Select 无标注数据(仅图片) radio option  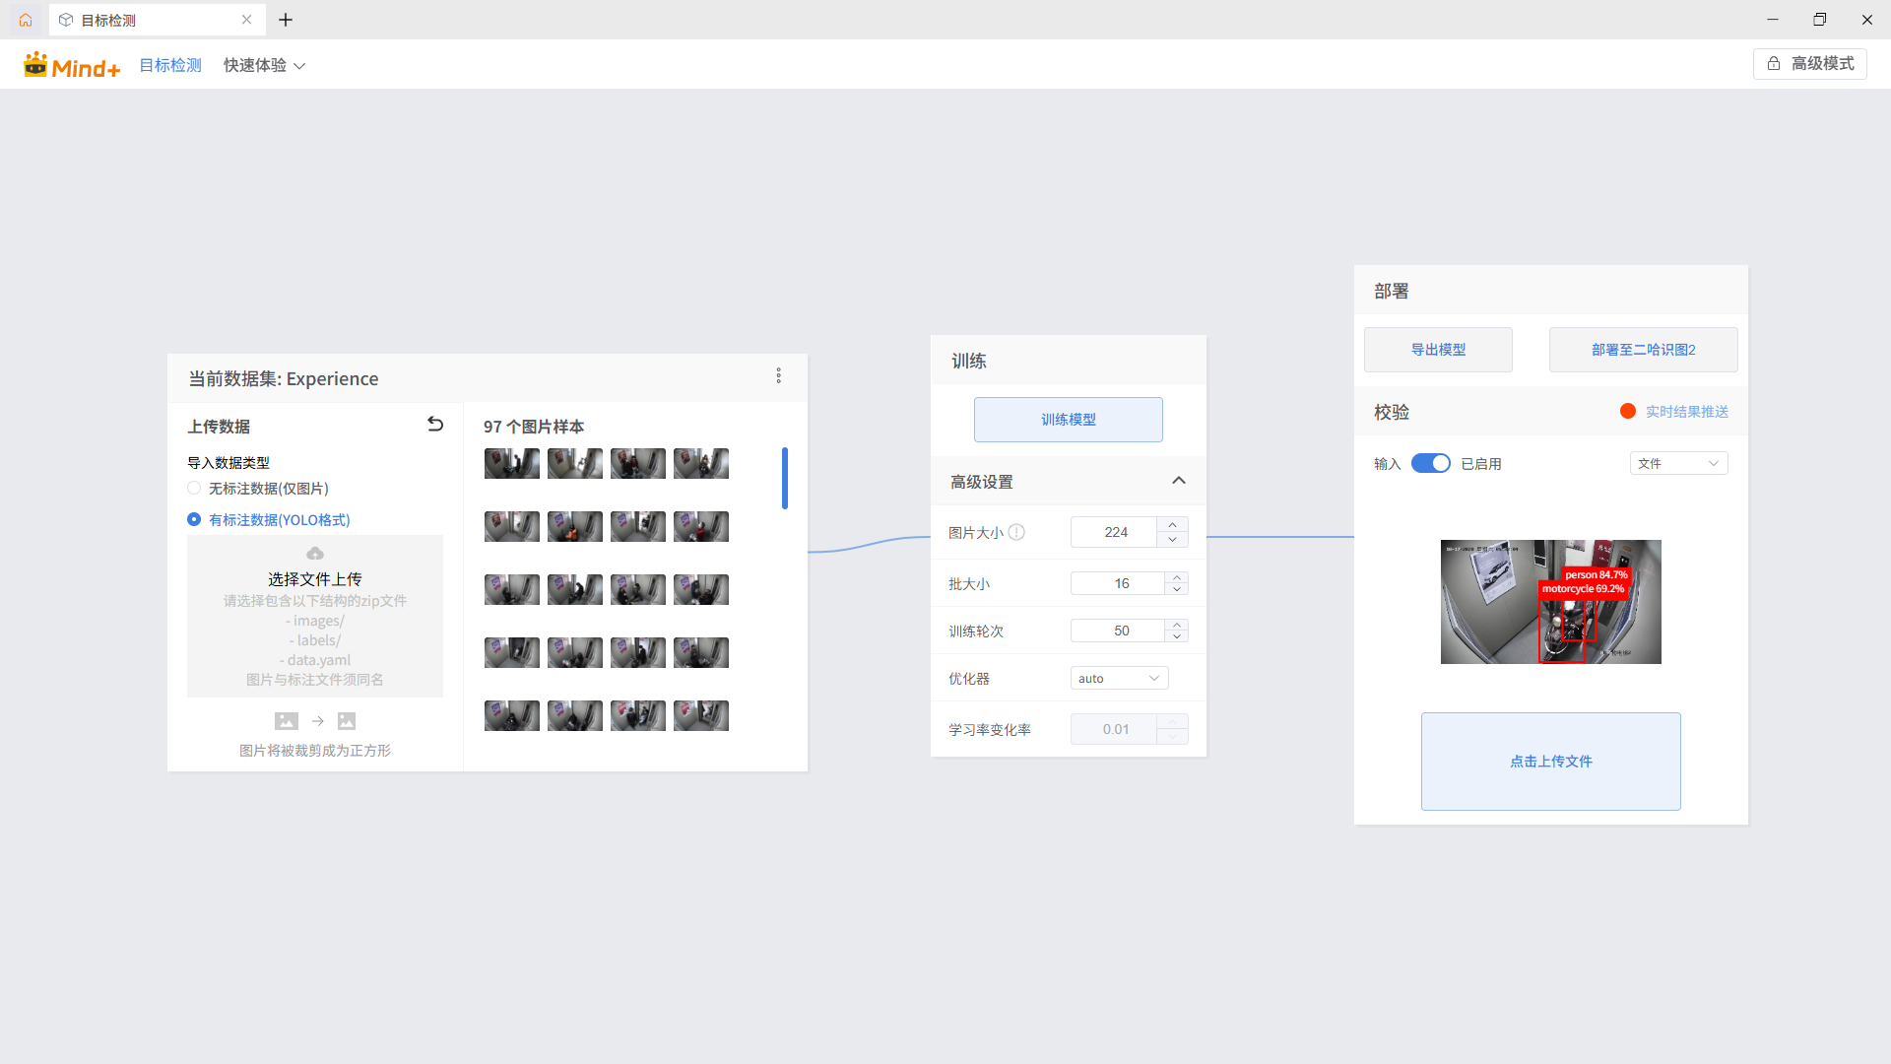tap(194, 489)
